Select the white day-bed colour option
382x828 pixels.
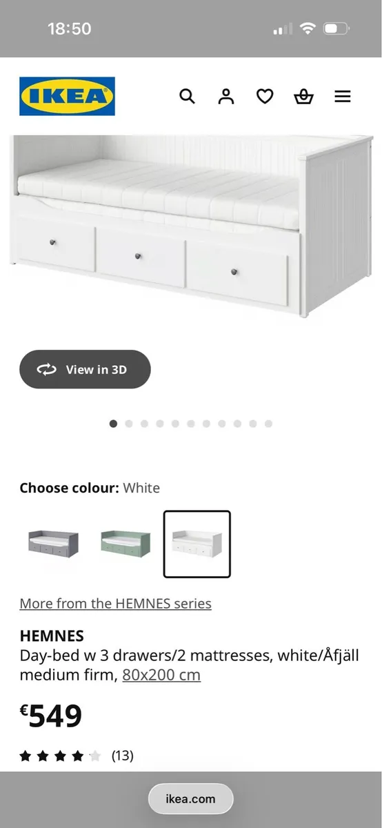197,544
